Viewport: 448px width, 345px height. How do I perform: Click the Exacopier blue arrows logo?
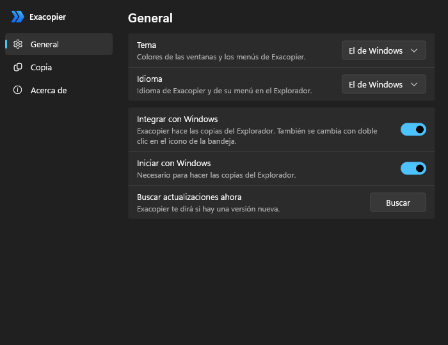click(x=18, y=17)
